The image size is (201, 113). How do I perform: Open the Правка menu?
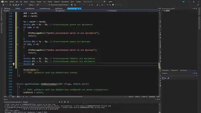pos(12,2)
